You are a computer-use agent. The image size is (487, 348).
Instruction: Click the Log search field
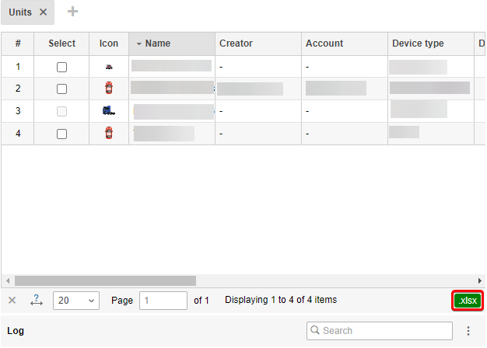[x=379, y=331]
